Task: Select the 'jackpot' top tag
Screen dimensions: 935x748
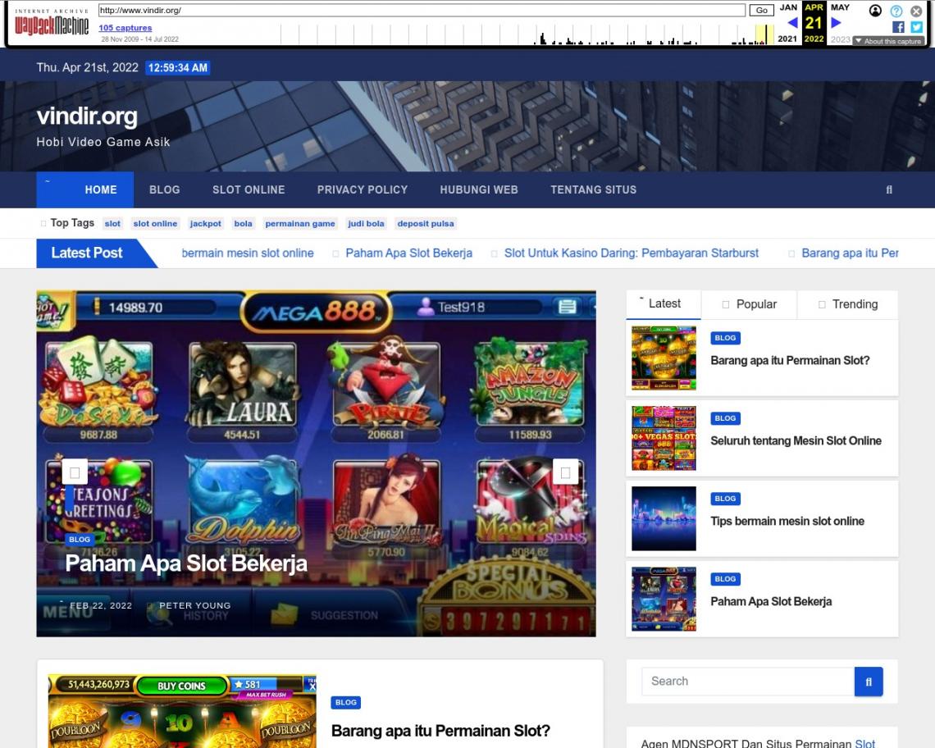Action: [206, 224]
